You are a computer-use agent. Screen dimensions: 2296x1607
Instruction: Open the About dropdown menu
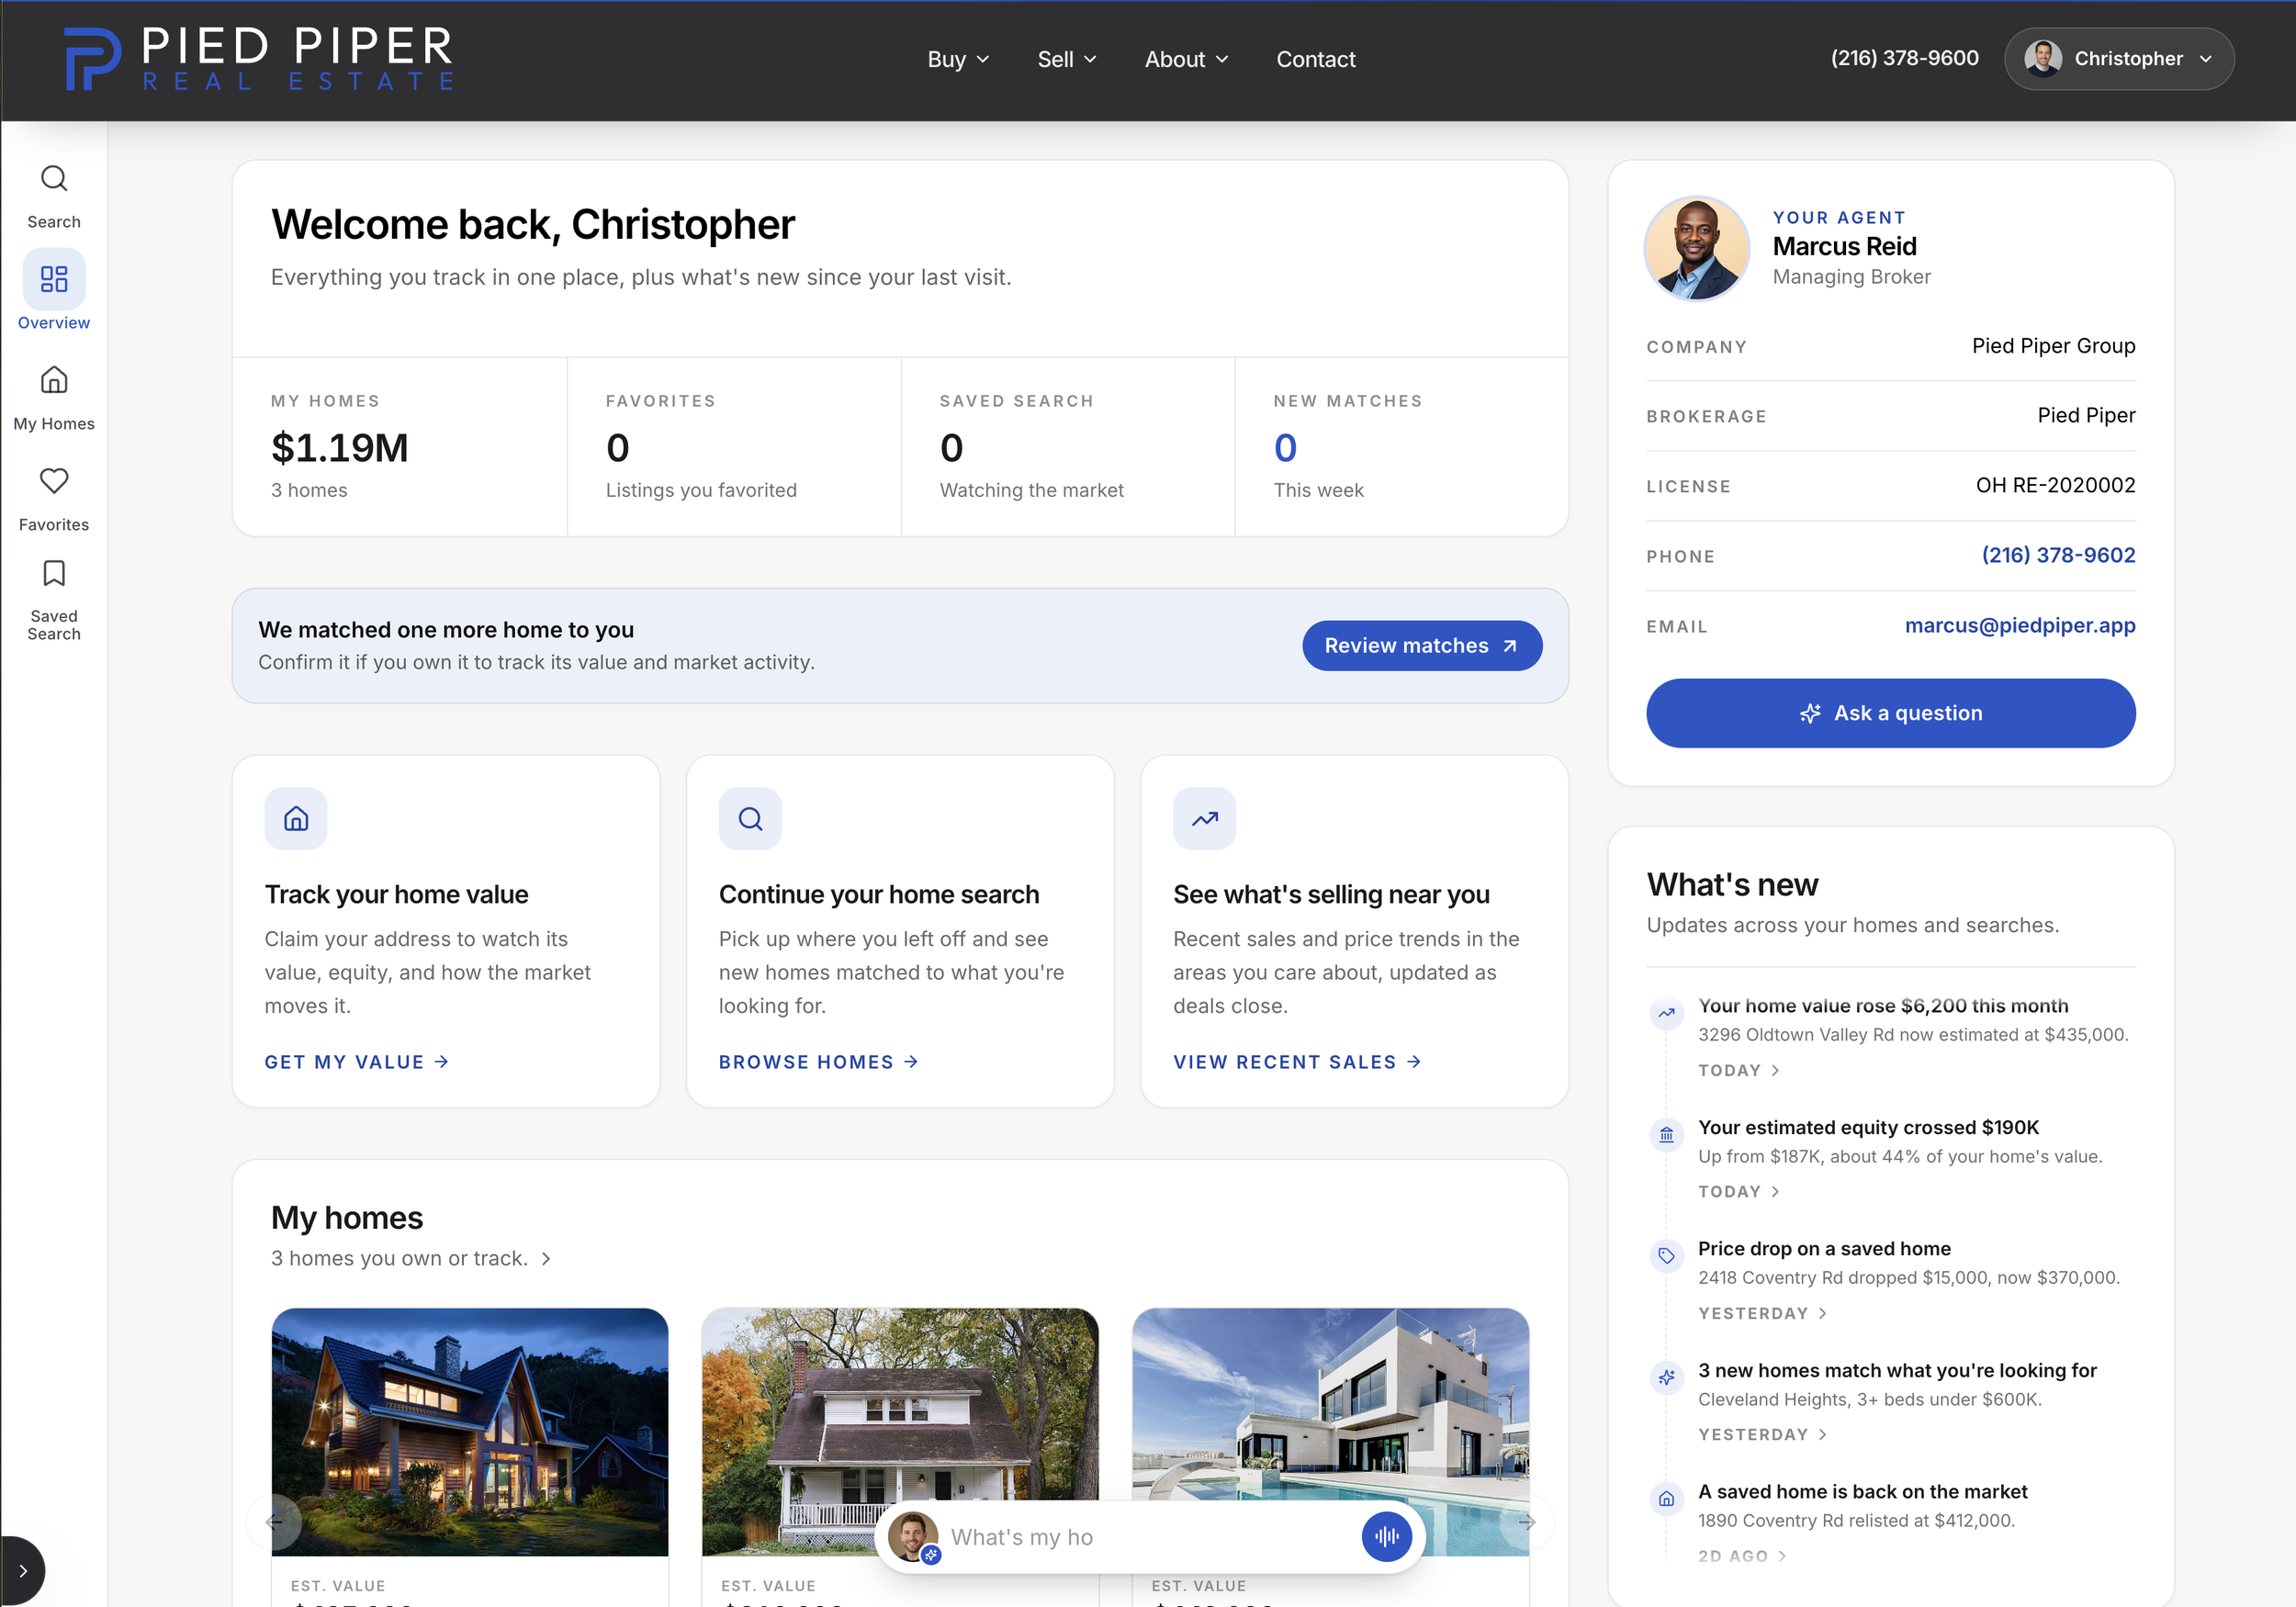[1186, 59]
